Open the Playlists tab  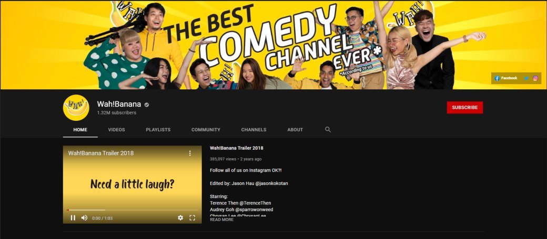(158, 130)
